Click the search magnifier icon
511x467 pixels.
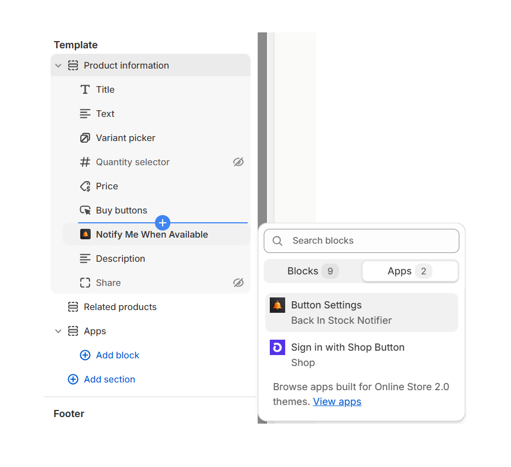pyautogui.click(x=277, y=241)
